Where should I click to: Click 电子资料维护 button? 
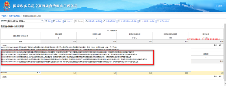[164, 21]
